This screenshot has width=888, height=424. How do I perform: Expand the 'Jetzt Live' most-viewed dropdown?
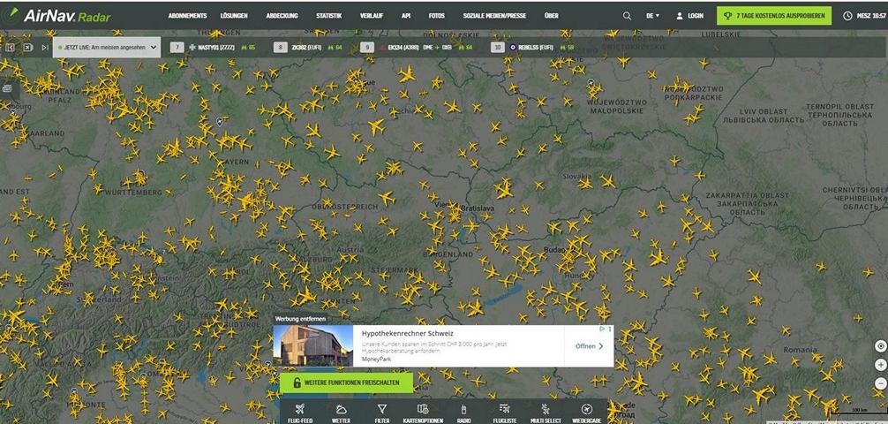(x=107, y=47)
